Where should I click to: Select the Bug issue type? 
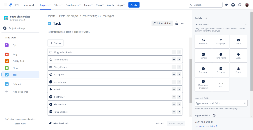point(20,55)
